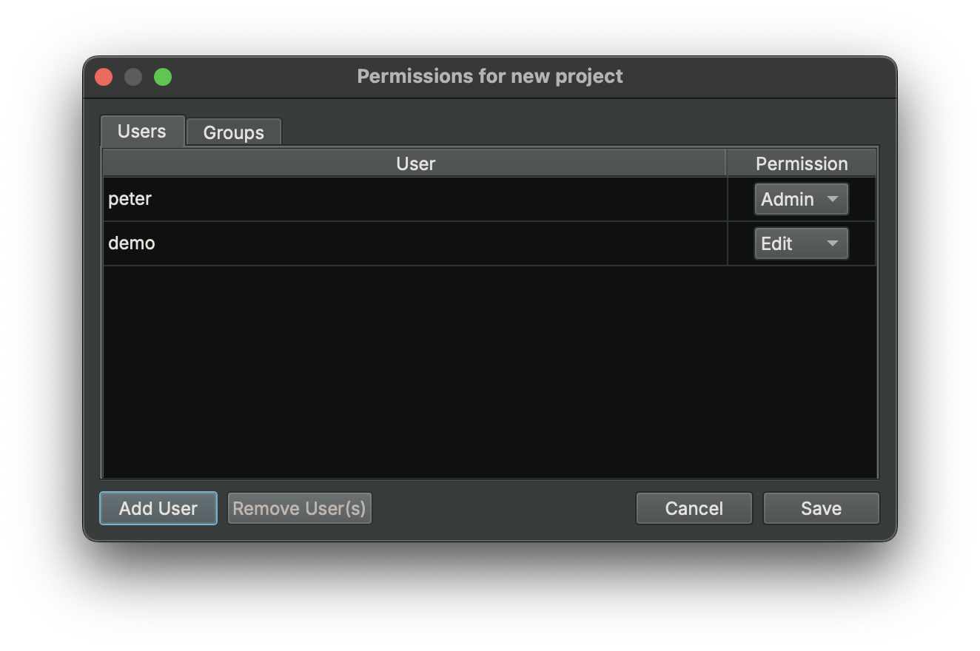This screenshot has height=651, width=980.
Task: Click the yellow minimize traffic light
Action: (x=132, y=76)
